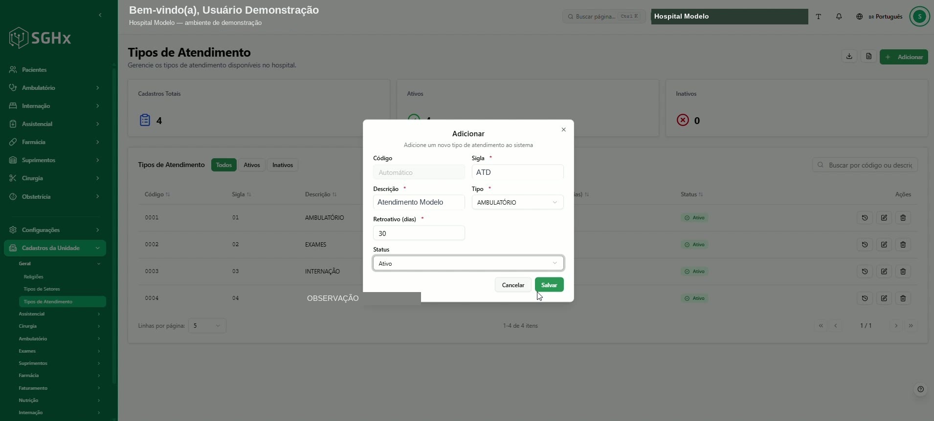This screenshot has height=421, width=934.
Task: Click the Buscar página search box
Action: click(x=604, y=17)
